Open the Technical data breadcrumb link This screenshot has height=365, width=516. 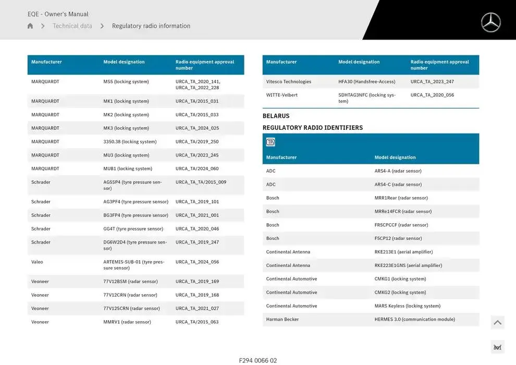(x=72, y=26)
